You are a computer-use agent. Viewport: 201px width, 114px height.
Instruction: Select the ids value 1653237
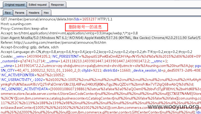pyautogui.click(x=89, y=19)
